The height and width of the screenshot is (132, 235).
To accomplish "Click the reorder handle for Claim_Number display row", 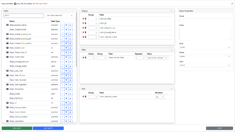I will (83, 19).
